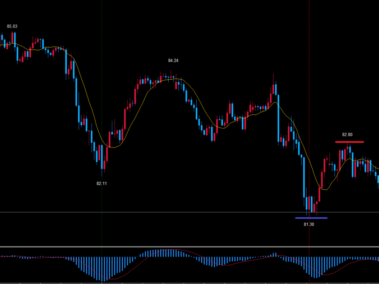Click the 82.80 price label

[x=347, y=134]
